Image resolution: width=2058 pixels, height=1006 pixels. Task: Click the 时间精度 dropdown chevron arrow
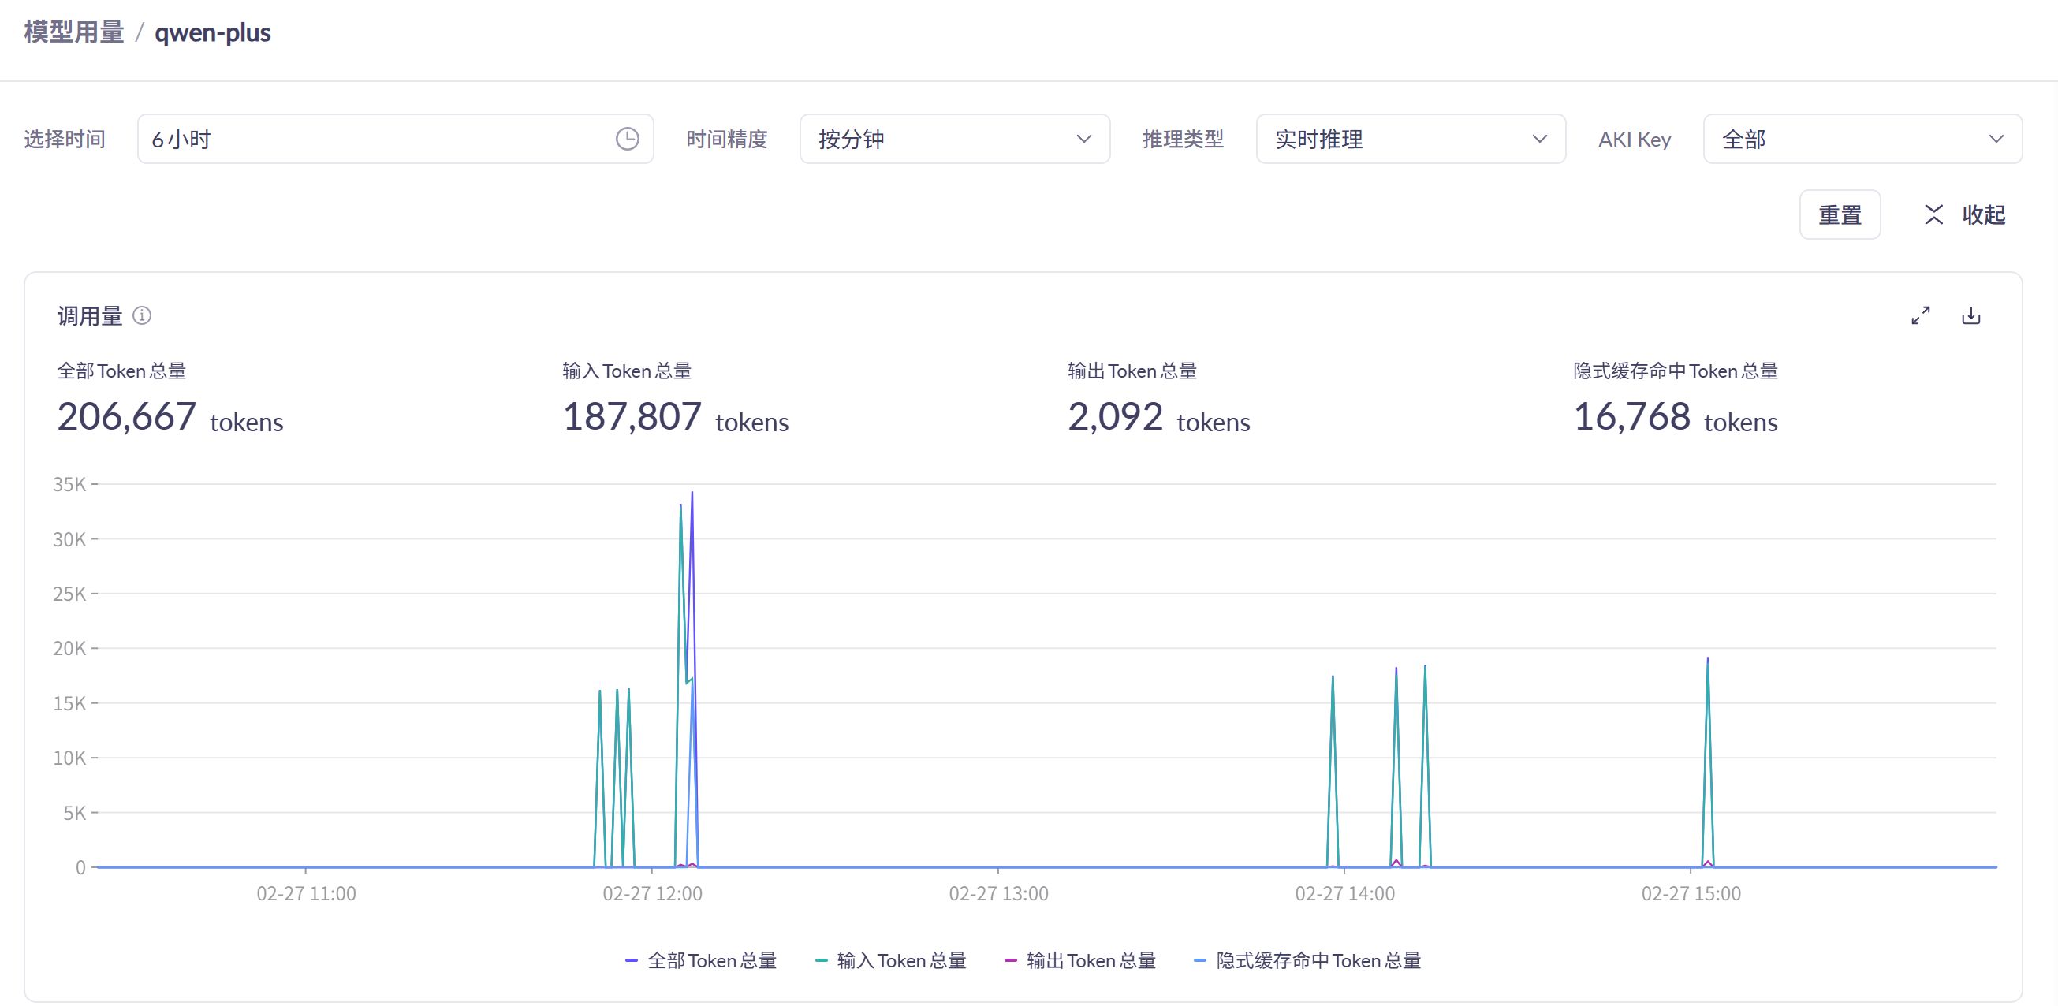(1083, 139)
